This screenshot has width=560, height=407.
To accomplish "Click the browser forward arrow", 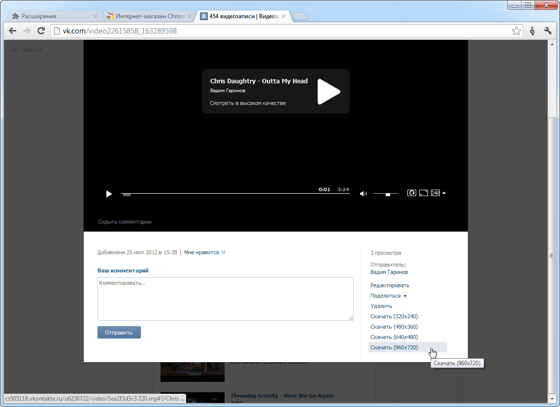I will tap(27, 31).
